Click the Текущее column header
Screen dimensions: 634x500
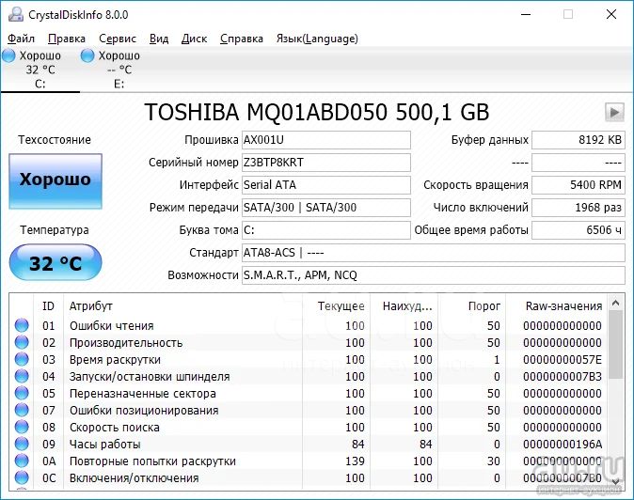336,306
